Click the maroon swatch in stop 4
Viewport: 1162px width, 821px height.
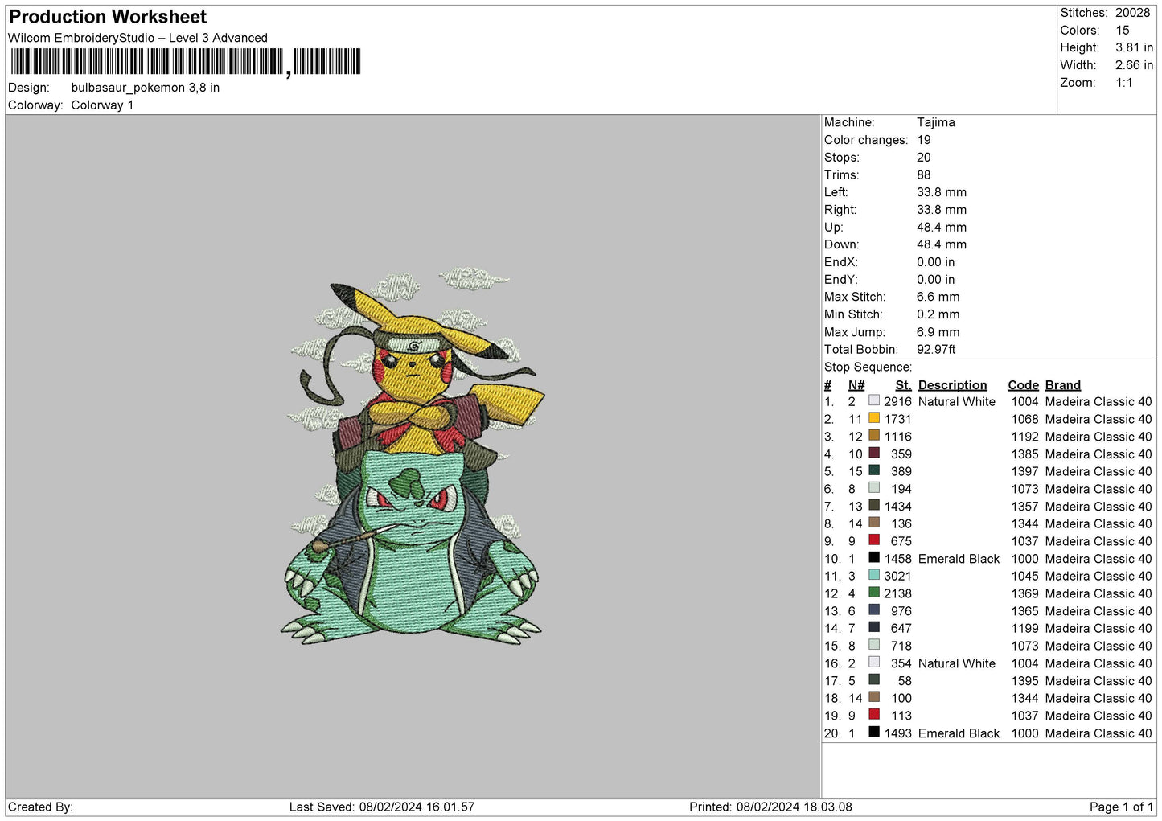tap(874, 453)
